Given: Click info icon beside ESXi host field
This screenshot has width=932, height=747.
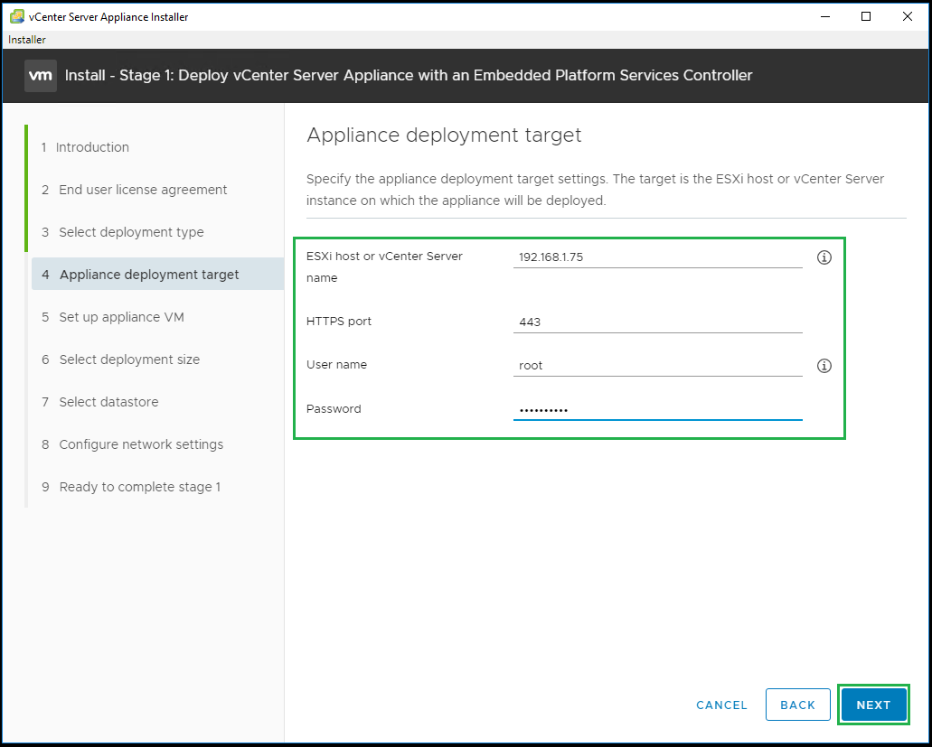Looking at the screenshot, I should [x=824, y=257].
